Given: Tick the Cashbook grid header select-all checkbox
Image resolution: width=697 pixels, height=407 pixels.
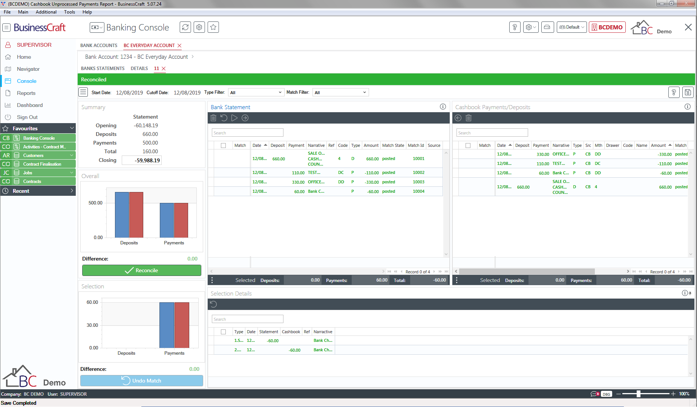Looking at the screenshot, I should 468,145.
